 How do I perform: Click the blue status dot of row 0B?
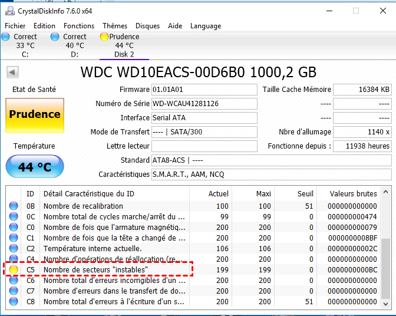click(x=14, y=206)
